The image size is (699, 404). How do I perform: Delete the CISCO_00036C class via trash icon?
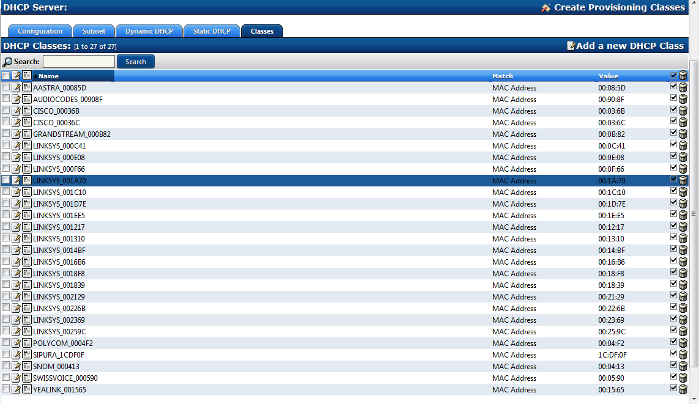[683, 122]
